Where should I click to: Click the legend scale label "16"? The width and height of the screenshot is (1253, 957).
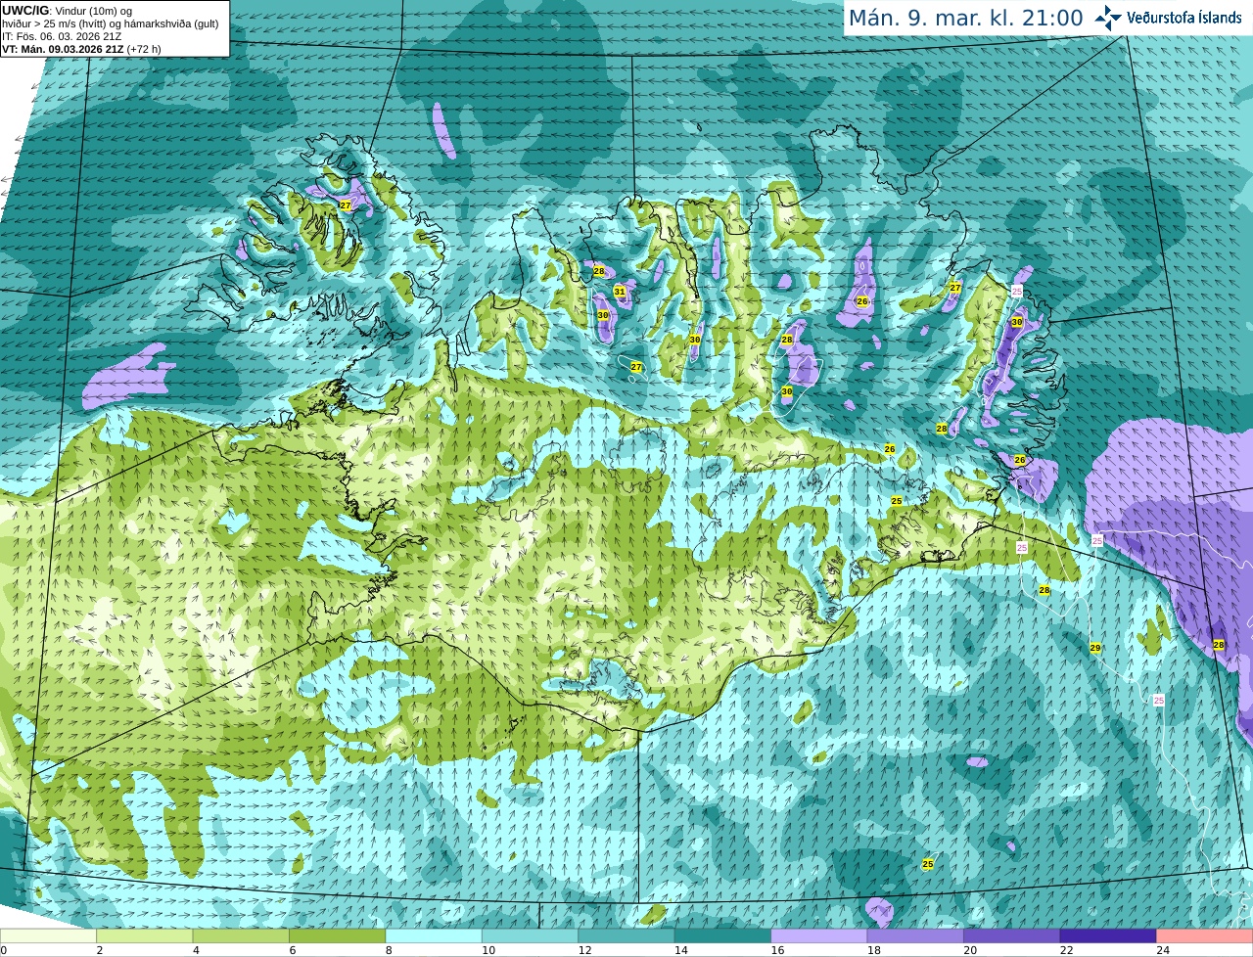click(777, 950)
